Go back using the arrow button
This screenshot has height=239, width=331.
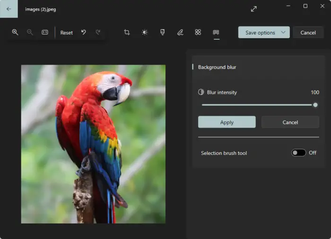click(x=9, y=9)
